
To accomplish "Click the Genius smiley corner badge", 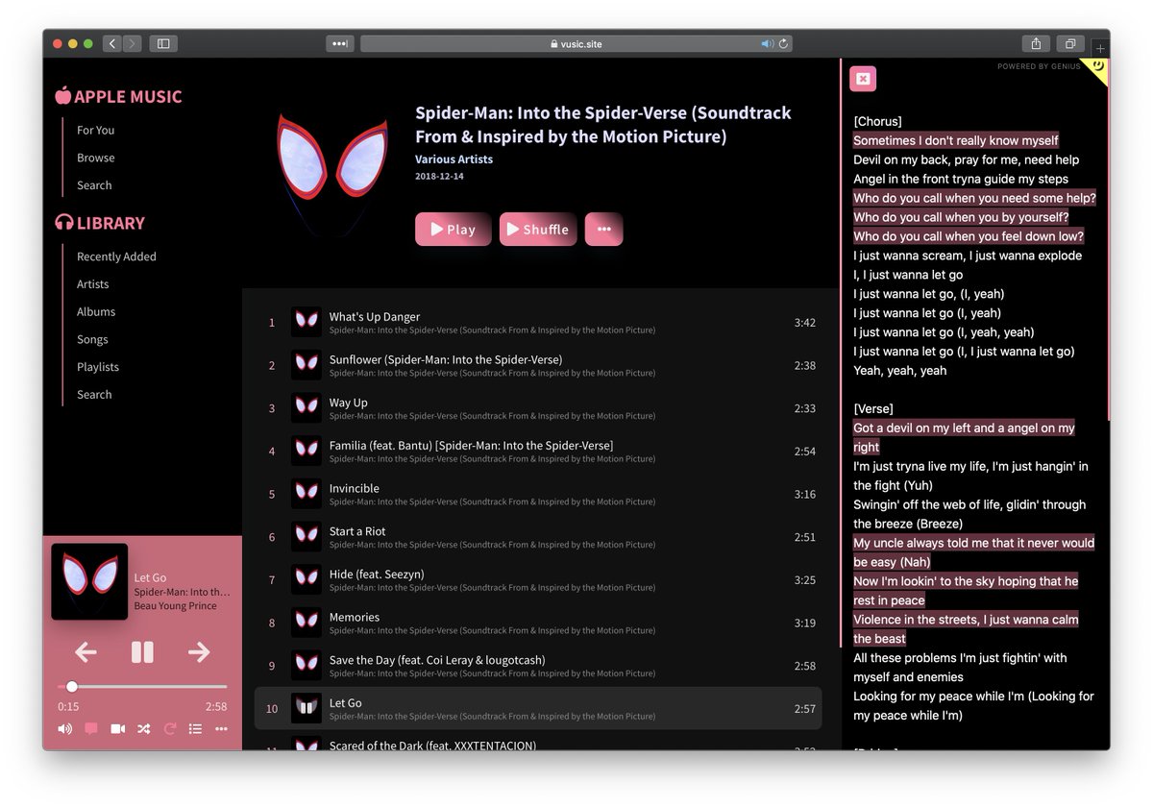I will pos(1097,68).
